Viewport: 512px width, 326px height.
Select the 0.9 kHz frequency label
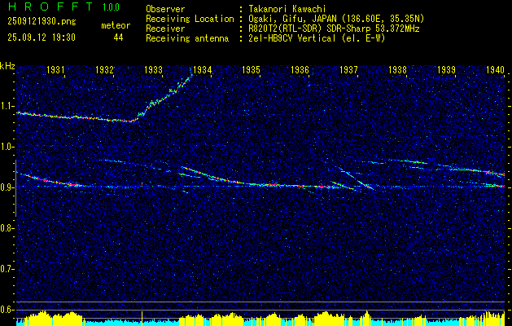(7, 187)
